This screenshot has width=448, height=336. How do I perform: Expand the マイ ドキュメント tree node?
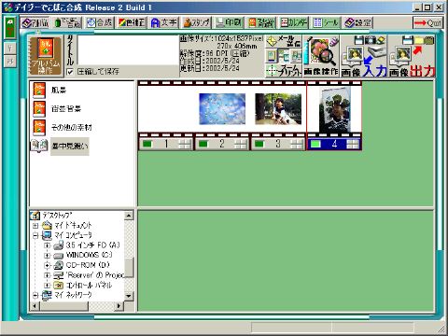pyautogui.click(x=35, y=225)
